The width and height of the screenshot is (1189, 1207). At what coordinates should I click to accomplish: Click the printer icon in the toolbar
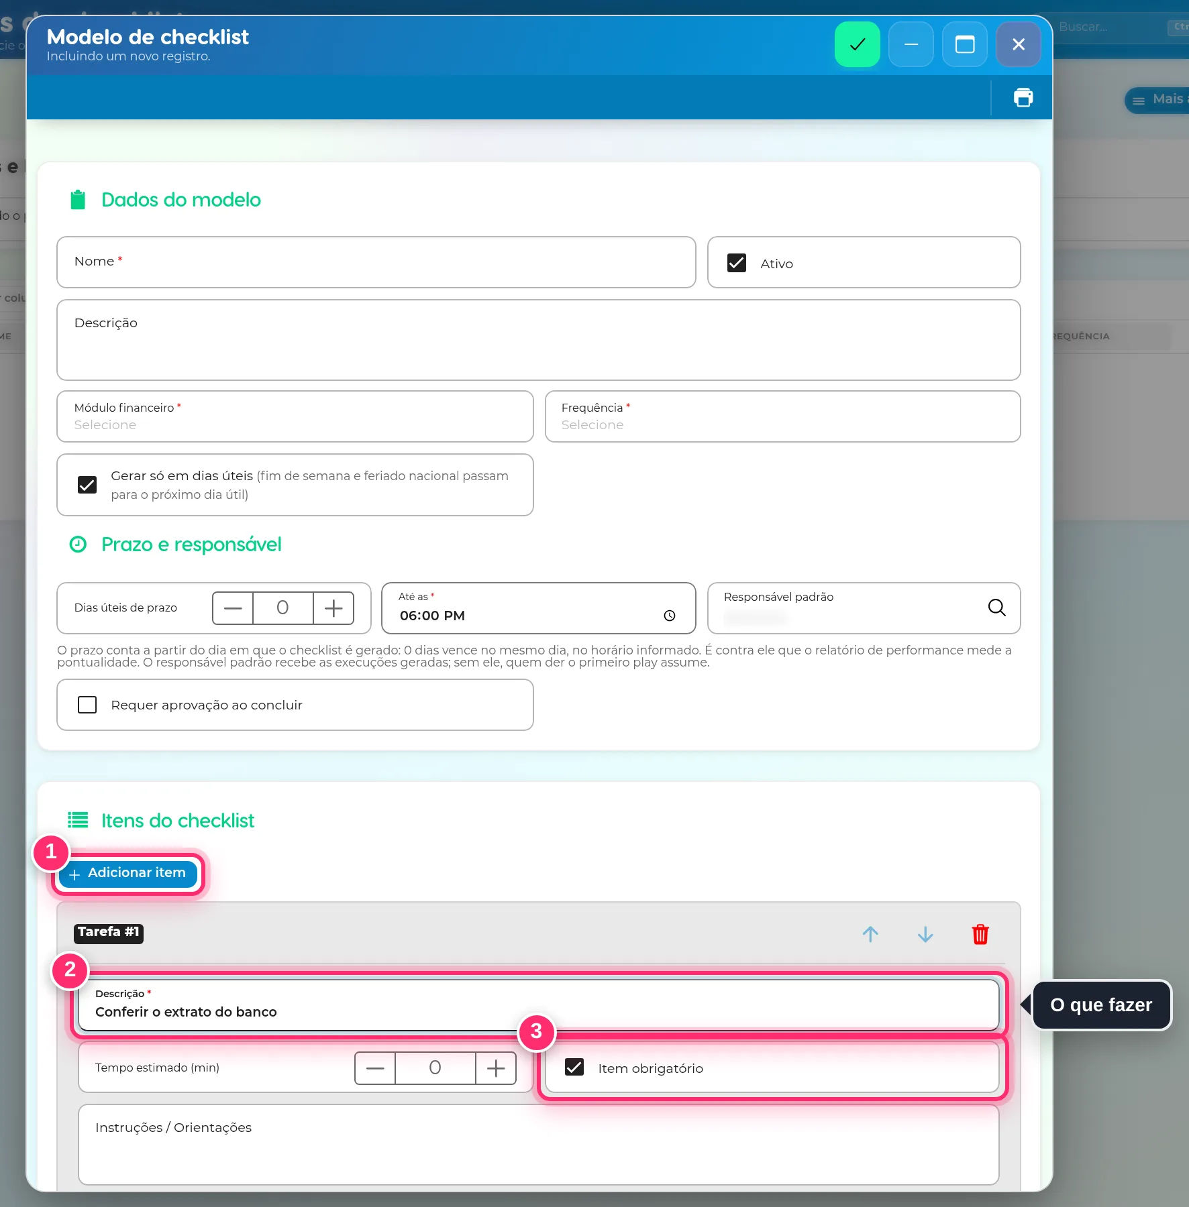tap(1023, 98)
